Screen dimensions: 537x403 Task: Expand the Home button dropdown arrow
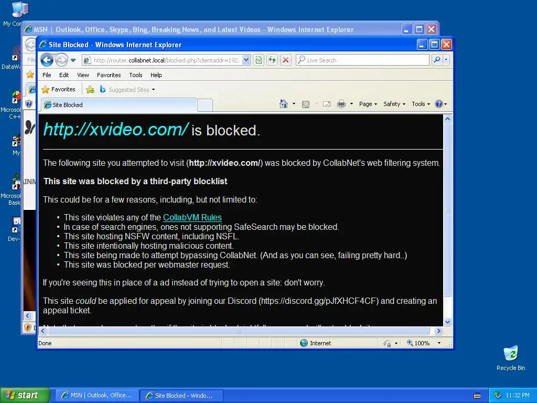point(294,104)
